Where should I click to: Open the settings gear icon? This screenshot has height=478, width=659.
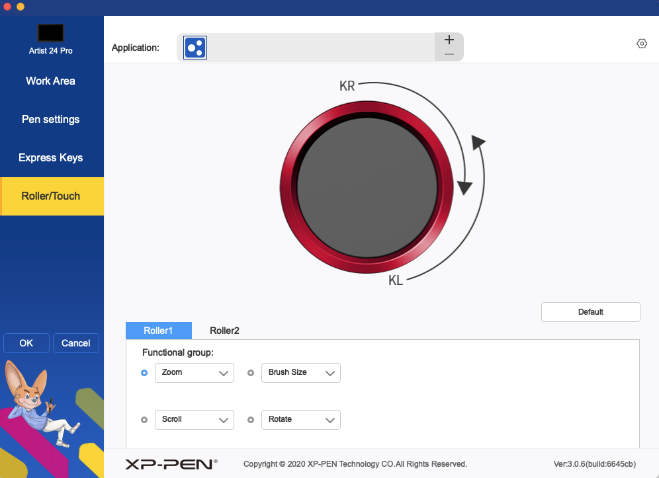coord(641,44)
